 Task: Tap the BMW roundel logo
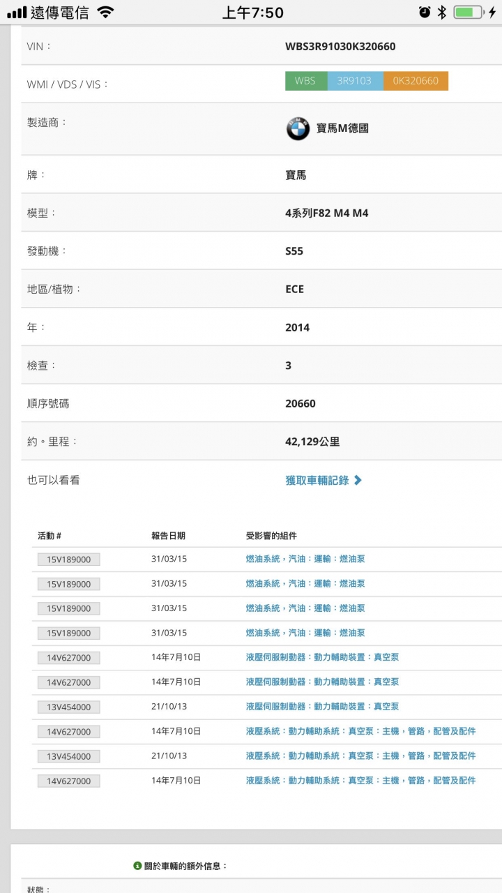298,129
